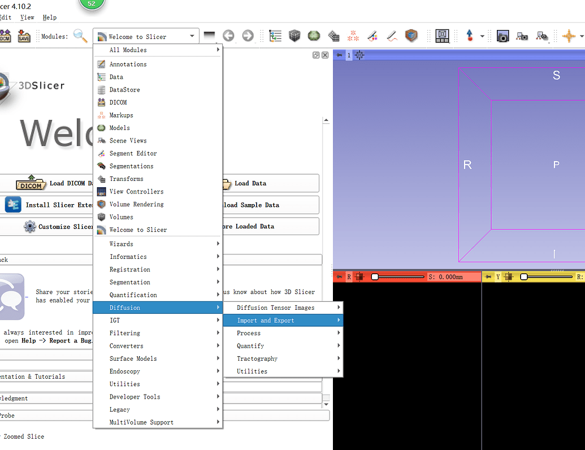The height and width of the screenshot is (450, 585).
Task: Center the 3D view using the header crosshair icon
Action: pos(359,55)
